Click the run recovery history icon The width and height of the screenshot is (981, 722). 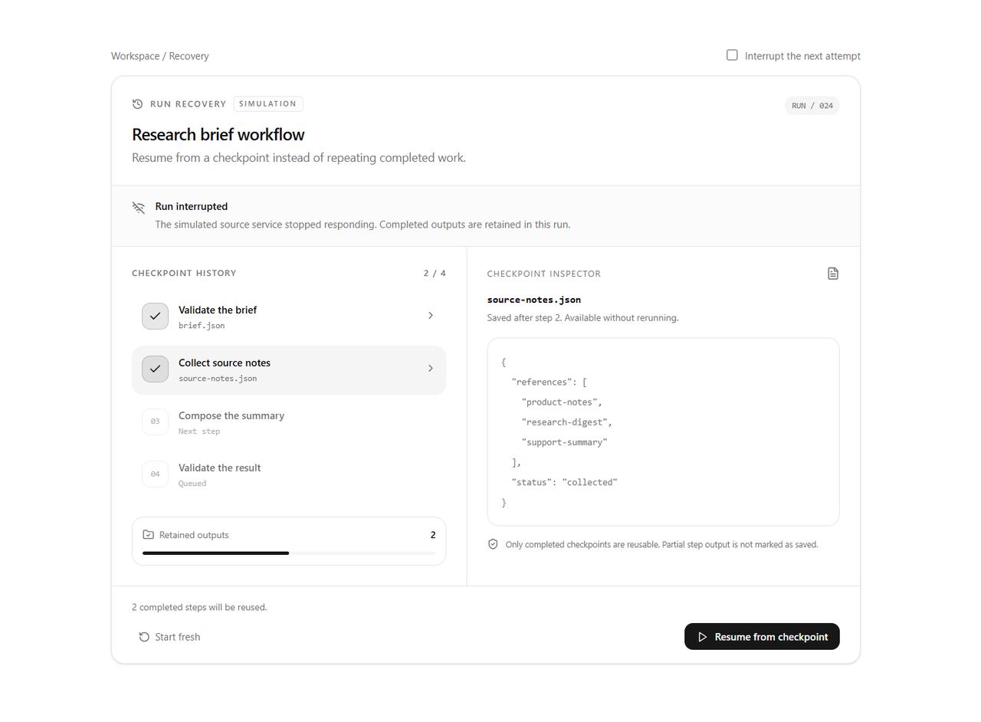pyautogui.click(x=138, y=104)
